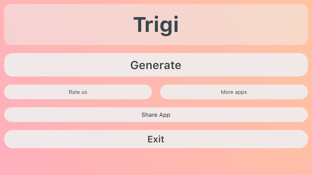Click the Share App label text
Viewport: 312px width, 175px height.
tap(156, 115)
